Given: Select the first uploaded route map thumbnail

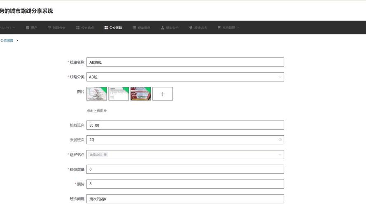Looking at the screenshot, I should point(97,94).
